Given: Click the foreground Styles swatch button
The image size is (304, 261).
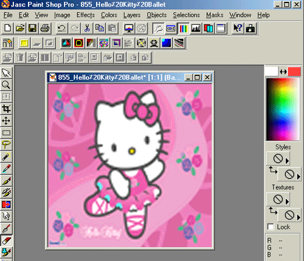Looking at the screenshot, I should (278, 158).
